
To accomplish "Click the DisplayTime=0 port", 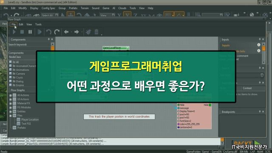I will tap(186, 111).
